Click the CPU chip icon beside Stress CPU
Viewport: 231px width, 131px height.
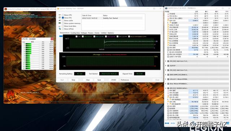click(x=60, y=15)
